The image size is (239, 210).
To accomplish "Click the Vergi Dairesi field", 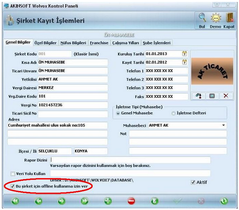I will pos(73,88).
